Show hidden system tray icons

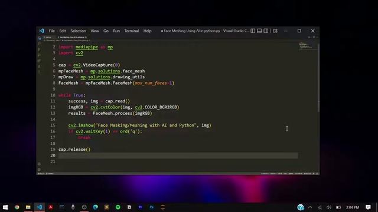point(310,207)
